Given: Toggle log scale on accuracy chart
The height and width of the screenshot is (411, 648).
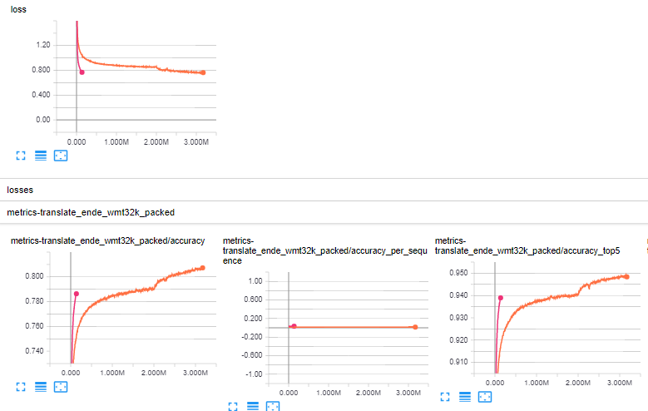Looking at the screenshot, I should (41, 387).
